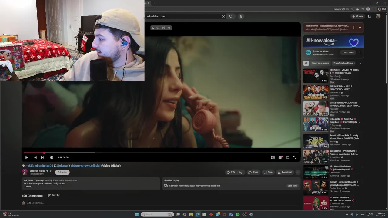Mute the video player volume
Viewport: 388px width, 218px height.
[x=51, y=157]
